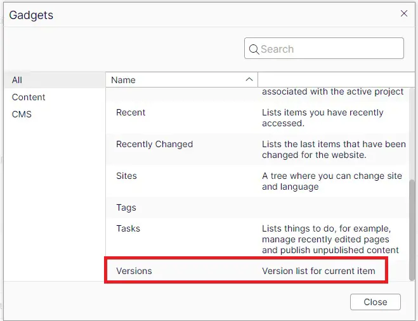The height and width of the screenshot is (321, 418).
Task: Select the highlighted Versions gadget
Action: coord(134,271)
